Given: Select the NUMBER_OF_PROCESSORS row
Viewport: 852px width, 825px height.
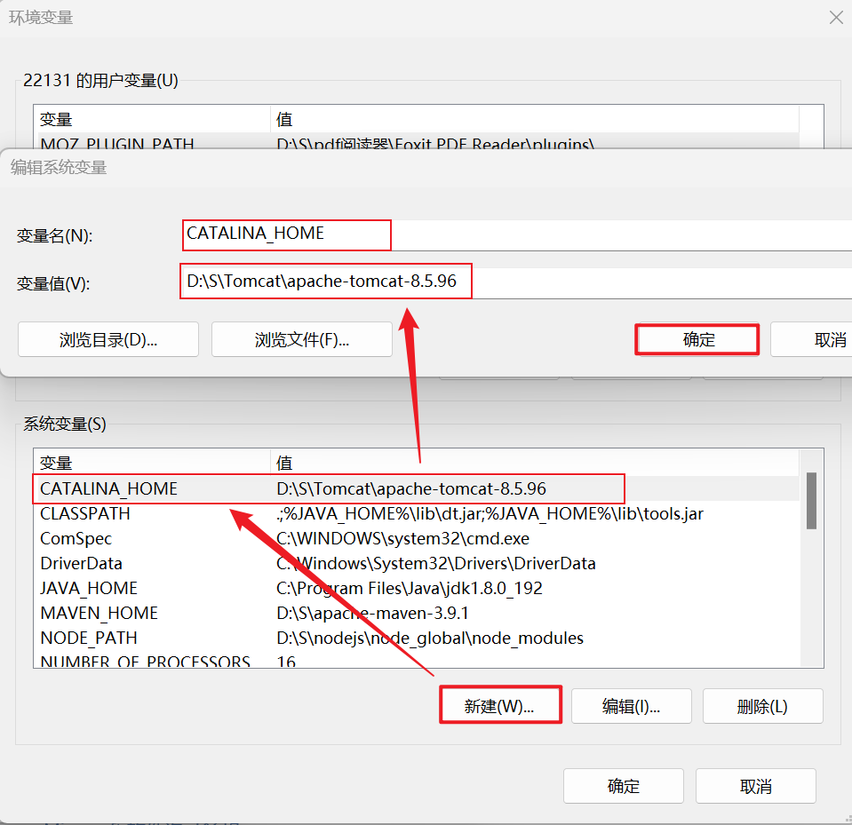Looking at the screenshot, I should 416,659.
